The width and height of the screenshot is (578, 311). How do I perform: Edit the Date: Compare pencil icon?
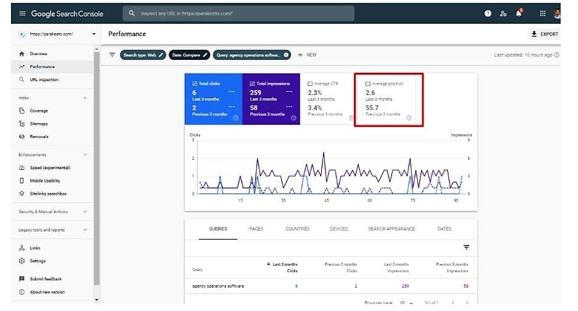[x=205, y=55]
